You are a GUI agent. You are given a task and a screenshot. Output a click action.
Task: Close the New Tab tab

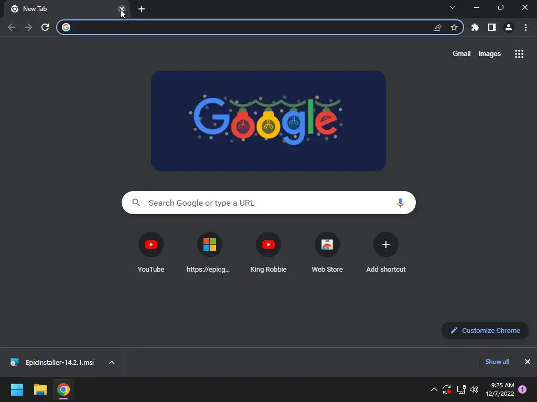(x=122, y=9)
